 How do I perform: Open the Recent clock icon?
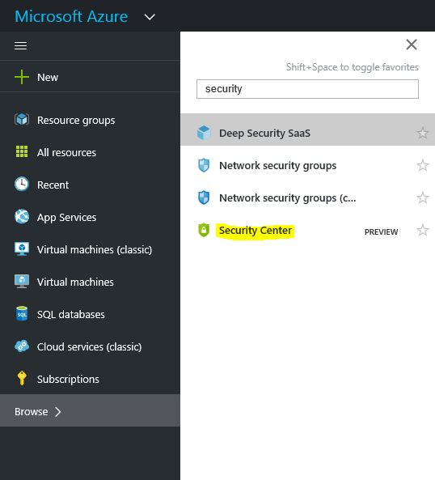tap(22, 184)
